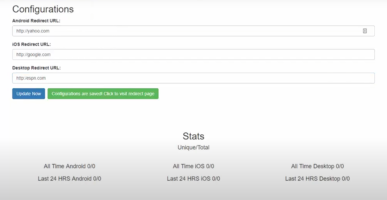Viewport: 387px width, 200px height.
Task: Click the Android Redirect URL label
Action: point(36,21)
